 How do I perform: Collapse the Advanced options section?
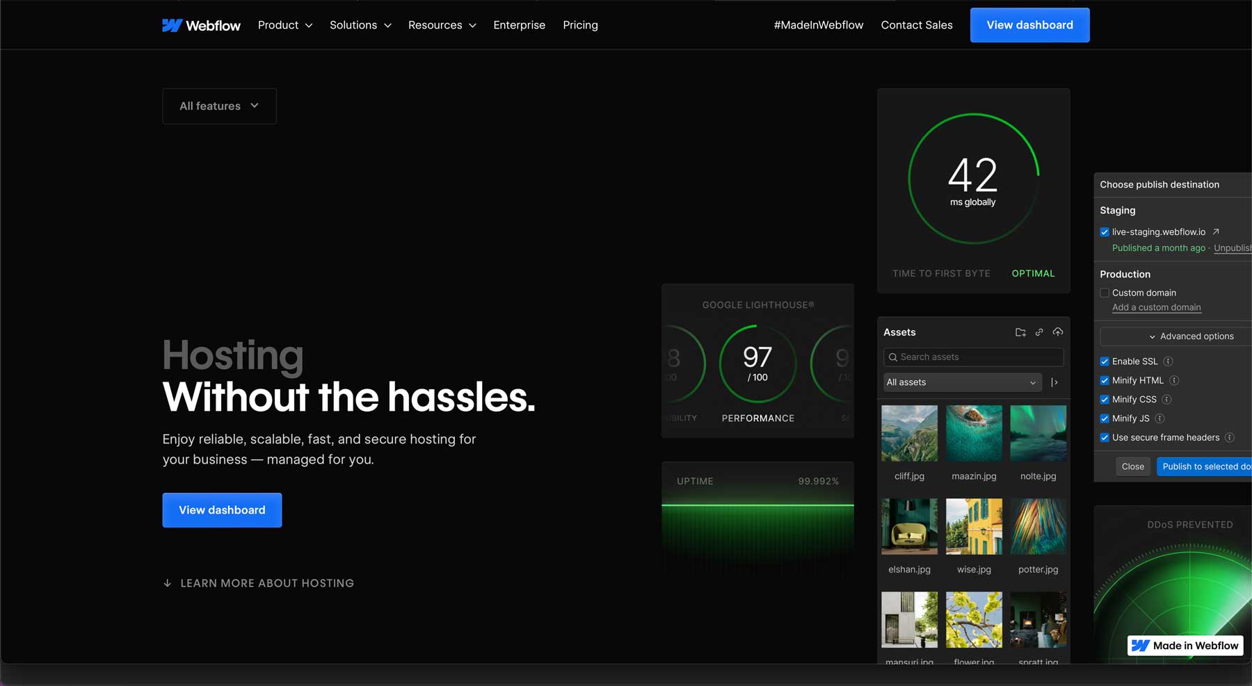point(1153,336)
